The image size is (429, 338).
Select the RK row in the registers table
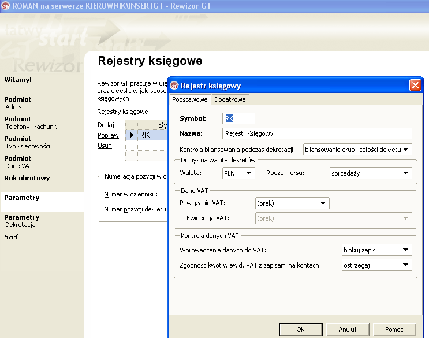pos(146,135)
